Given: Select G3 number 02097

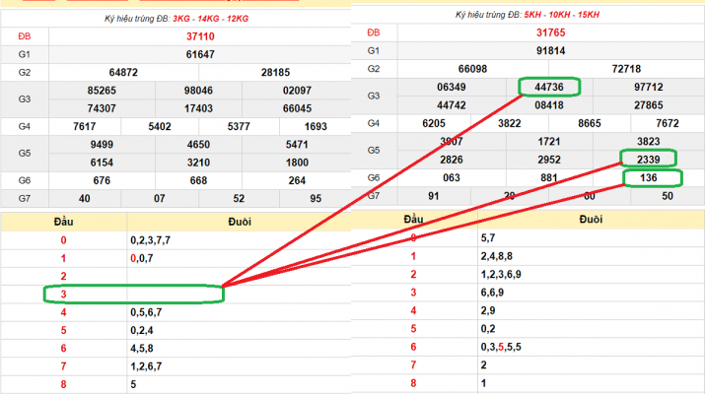Looking at the screenshot, I should point(297,91).
